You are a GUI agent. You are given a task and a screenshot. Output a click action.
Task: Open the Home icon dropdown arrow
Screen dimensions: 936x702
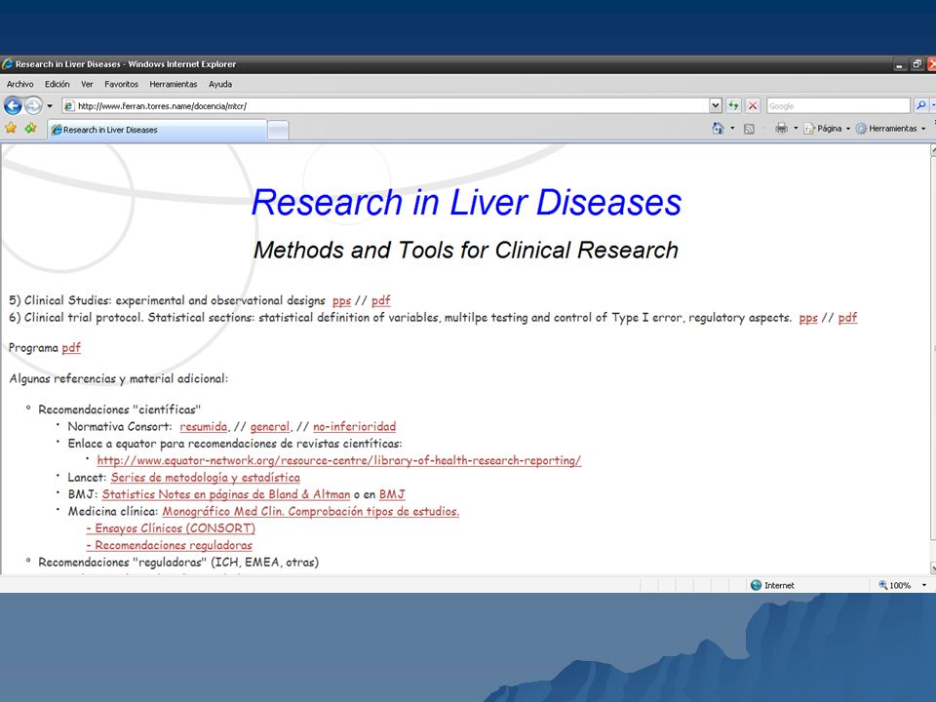pyautogui.click(x=732, y=129)
